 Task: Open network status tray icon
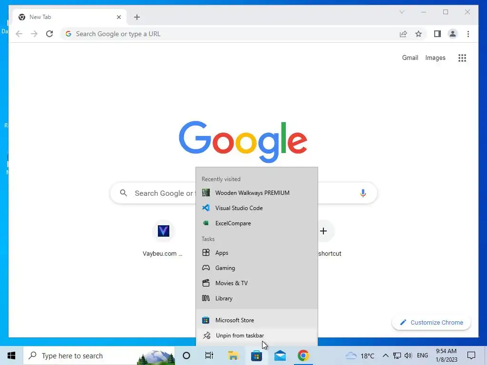[397, 355]
